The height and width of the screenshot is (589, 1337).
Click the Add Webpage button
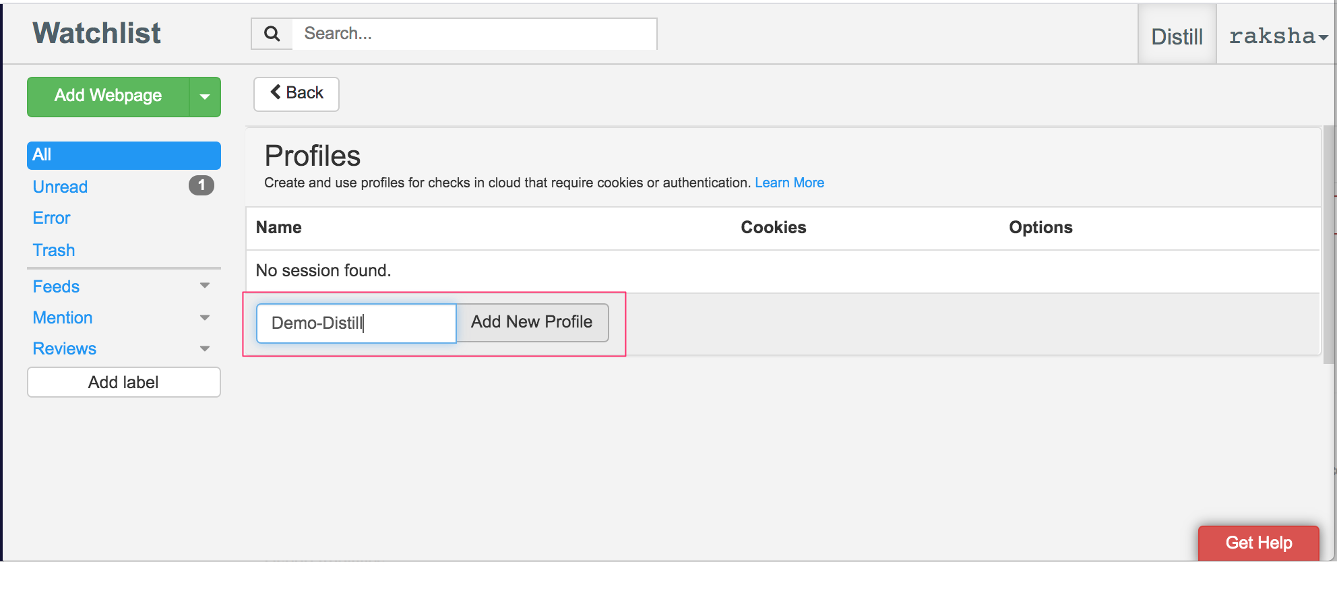pyautogui.click(x=108, y=96)
